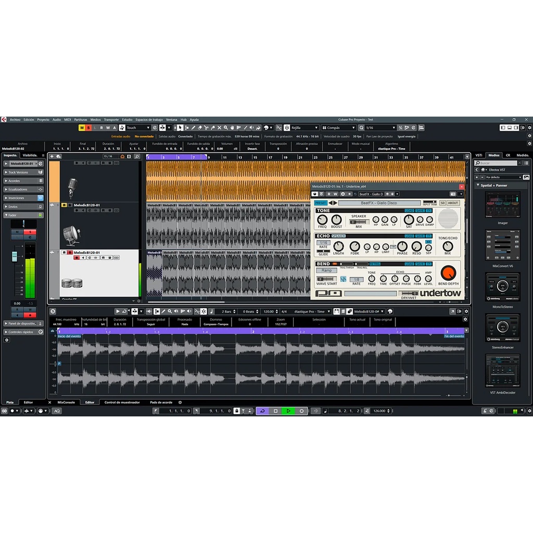Screen dimensions: 533x533
Task: Click the transport Stop button
Action: point(275,411)
